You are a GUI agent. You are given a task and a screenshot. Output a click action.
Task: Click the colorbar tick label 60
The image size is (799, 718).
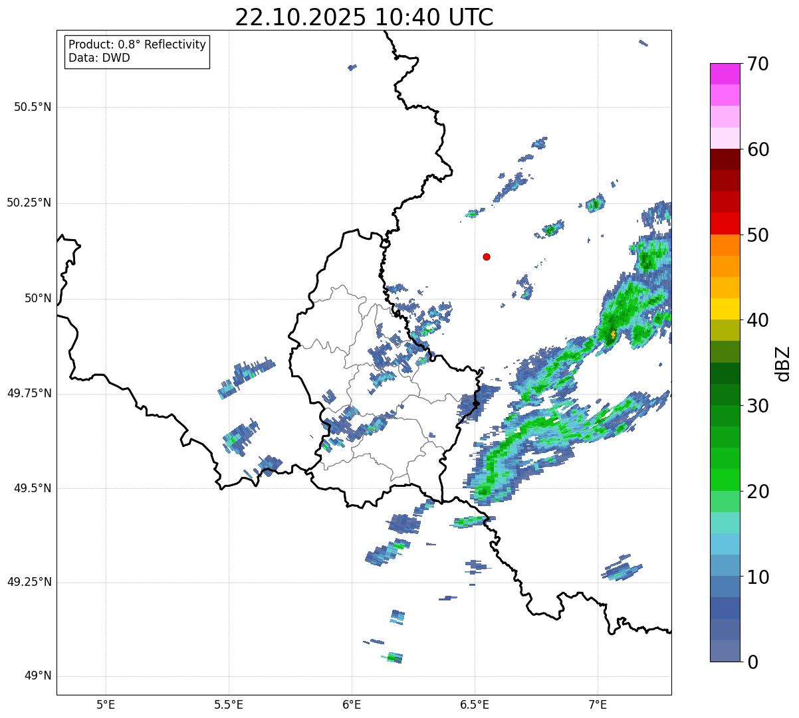point(758,149)
